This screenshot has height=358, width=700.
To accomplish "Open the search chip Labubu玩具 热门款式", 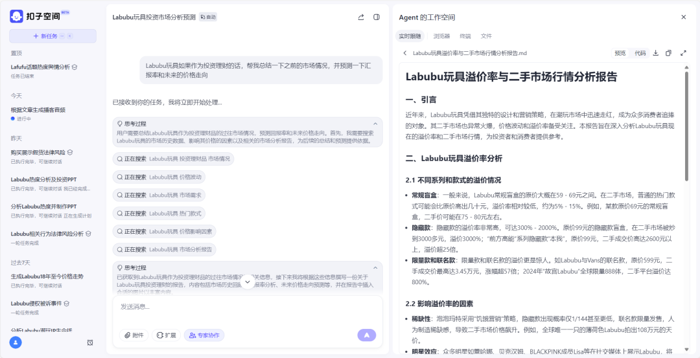I will tap(159, 214).
